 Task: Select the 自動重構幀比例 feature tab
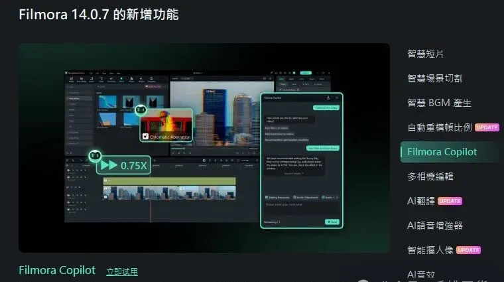coord(439,127)
